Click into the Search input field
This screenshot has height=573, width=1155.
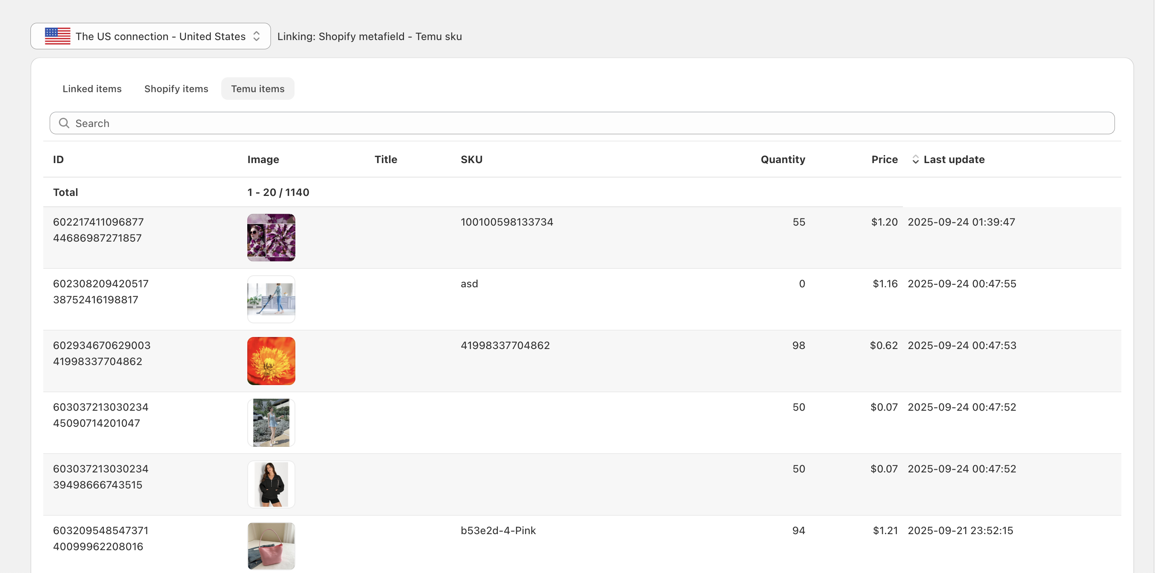click(x=583, y=123)
